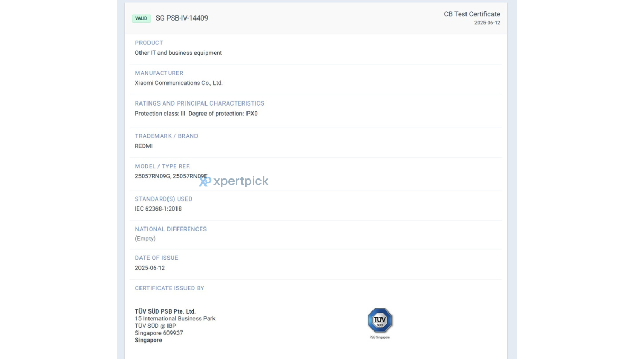The width and height of the screenshot is (634, 359).
Task: Click the xpertpick watermark logo
Action: click(234, 182)
